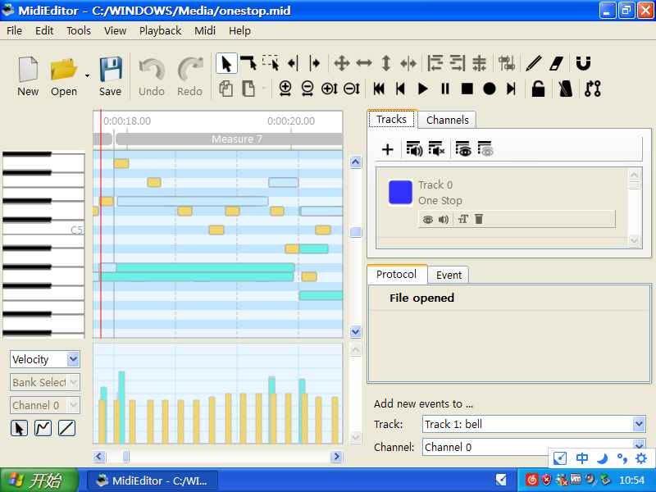Click the Open file button
The width and height of the screenshot is (656, 492).
pyautogui.click(x=64, y=76)
